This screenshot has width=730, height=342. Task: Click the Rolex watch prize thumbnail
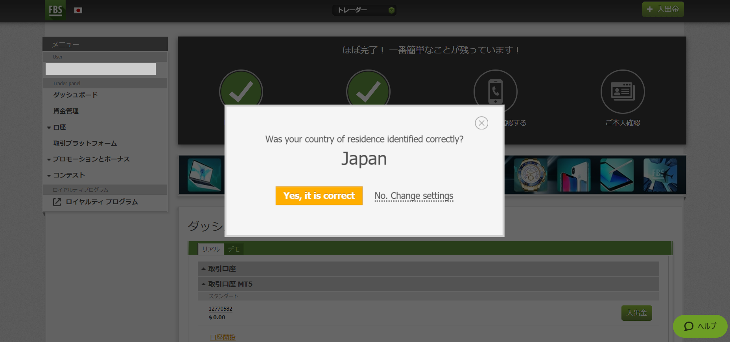(x=530, y=175)
